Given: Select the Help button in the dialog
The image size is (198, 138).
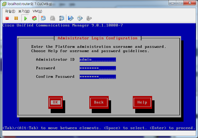Looking at the screenshot, I should tap(142, 102).
